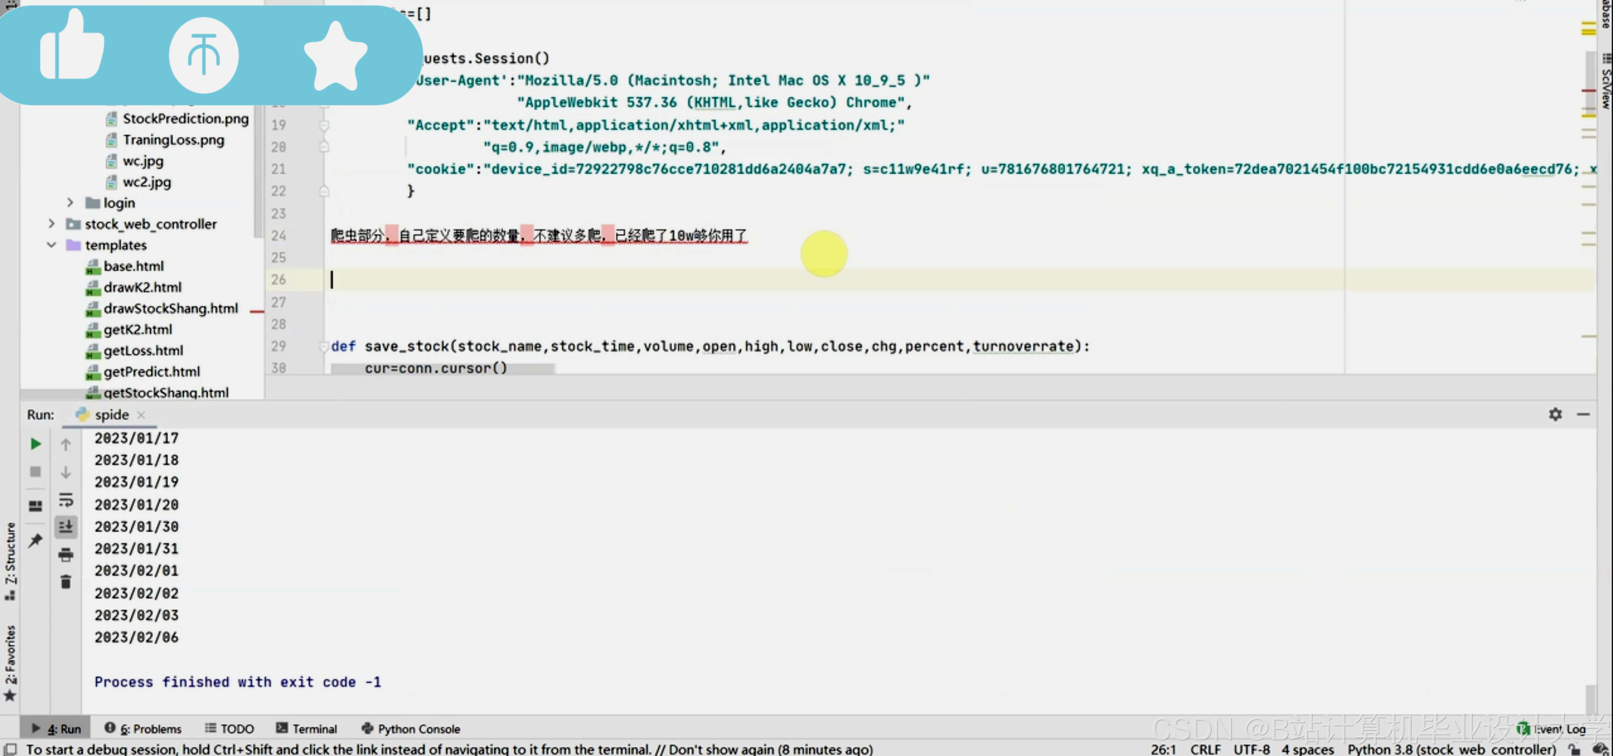Expand the stock_web_controller folder

51,223
